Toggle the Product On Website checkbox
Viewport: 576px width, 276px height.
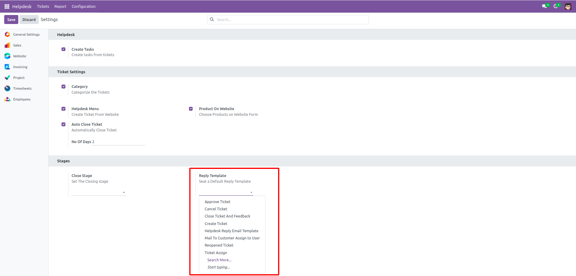click(x=191, y=109)
